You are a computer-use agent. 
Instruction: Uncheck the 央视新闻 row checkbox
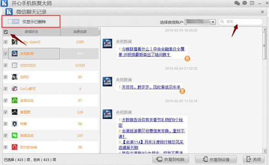point(5,54)
